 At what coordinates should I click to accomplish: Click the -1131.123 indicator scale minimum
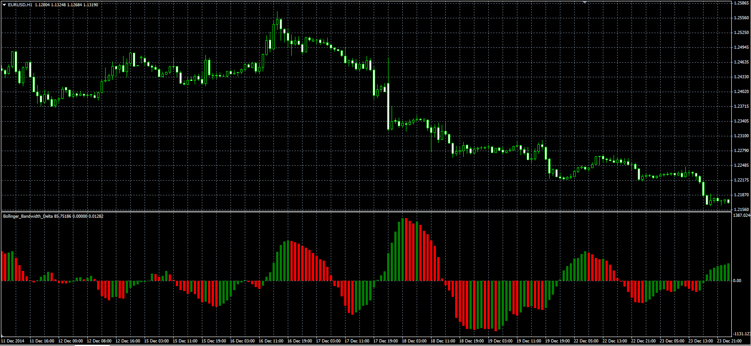[742, 334]
